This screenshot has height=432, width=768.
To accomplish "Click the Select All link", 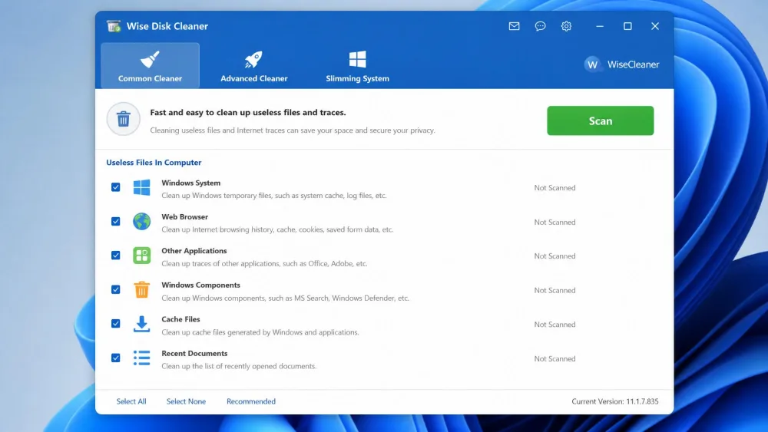I will point(131,401).
